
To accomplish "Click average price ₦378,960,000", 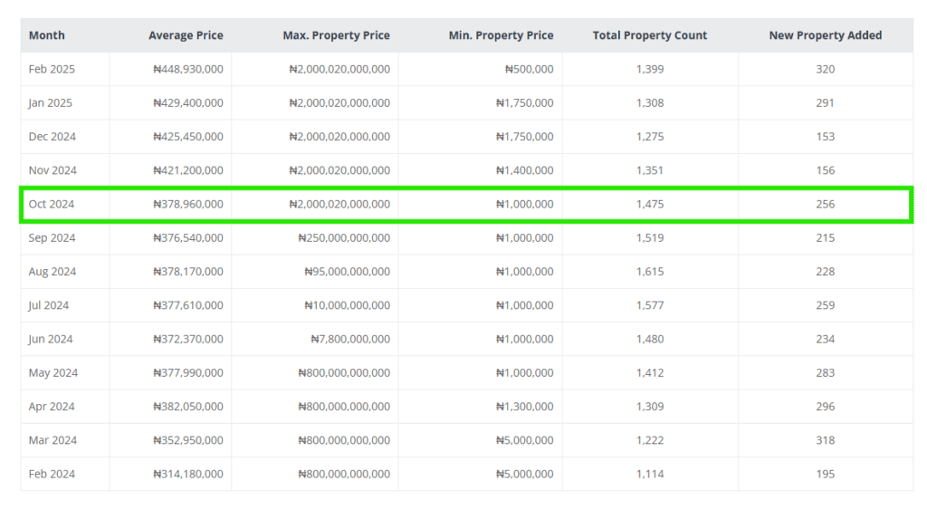I will 188,204.
